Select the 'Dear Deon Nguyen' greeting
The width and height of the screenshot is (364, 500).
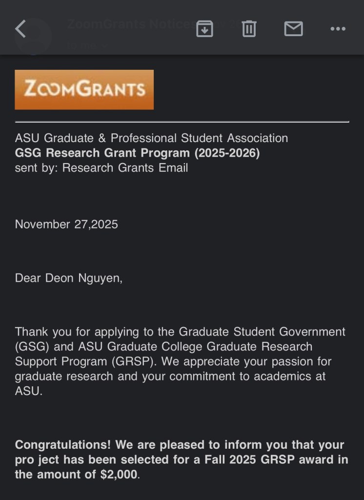coord(69,278)
